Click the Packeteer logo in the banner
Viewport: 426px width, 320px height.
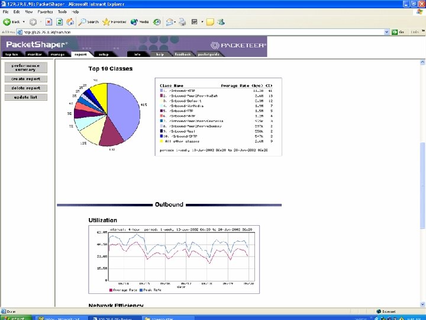coord(238,45)
